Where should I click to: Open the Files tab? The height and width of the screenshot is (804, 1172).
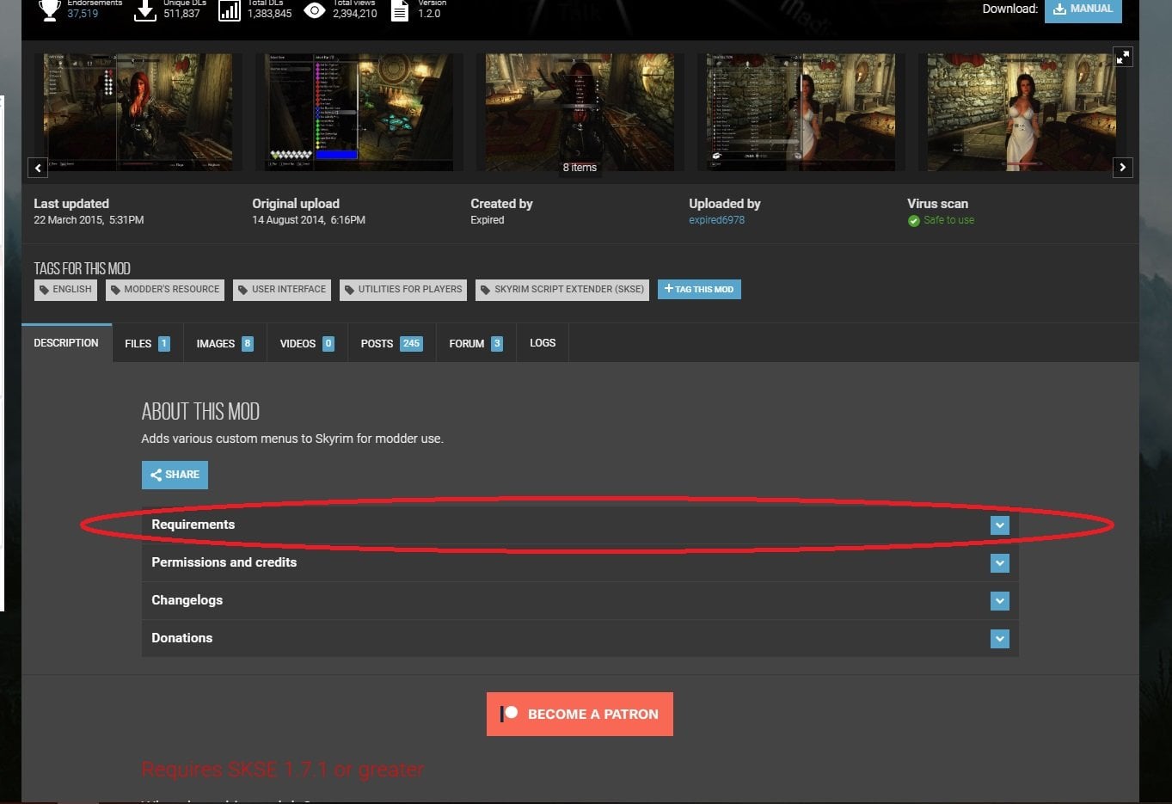[147, 343]
